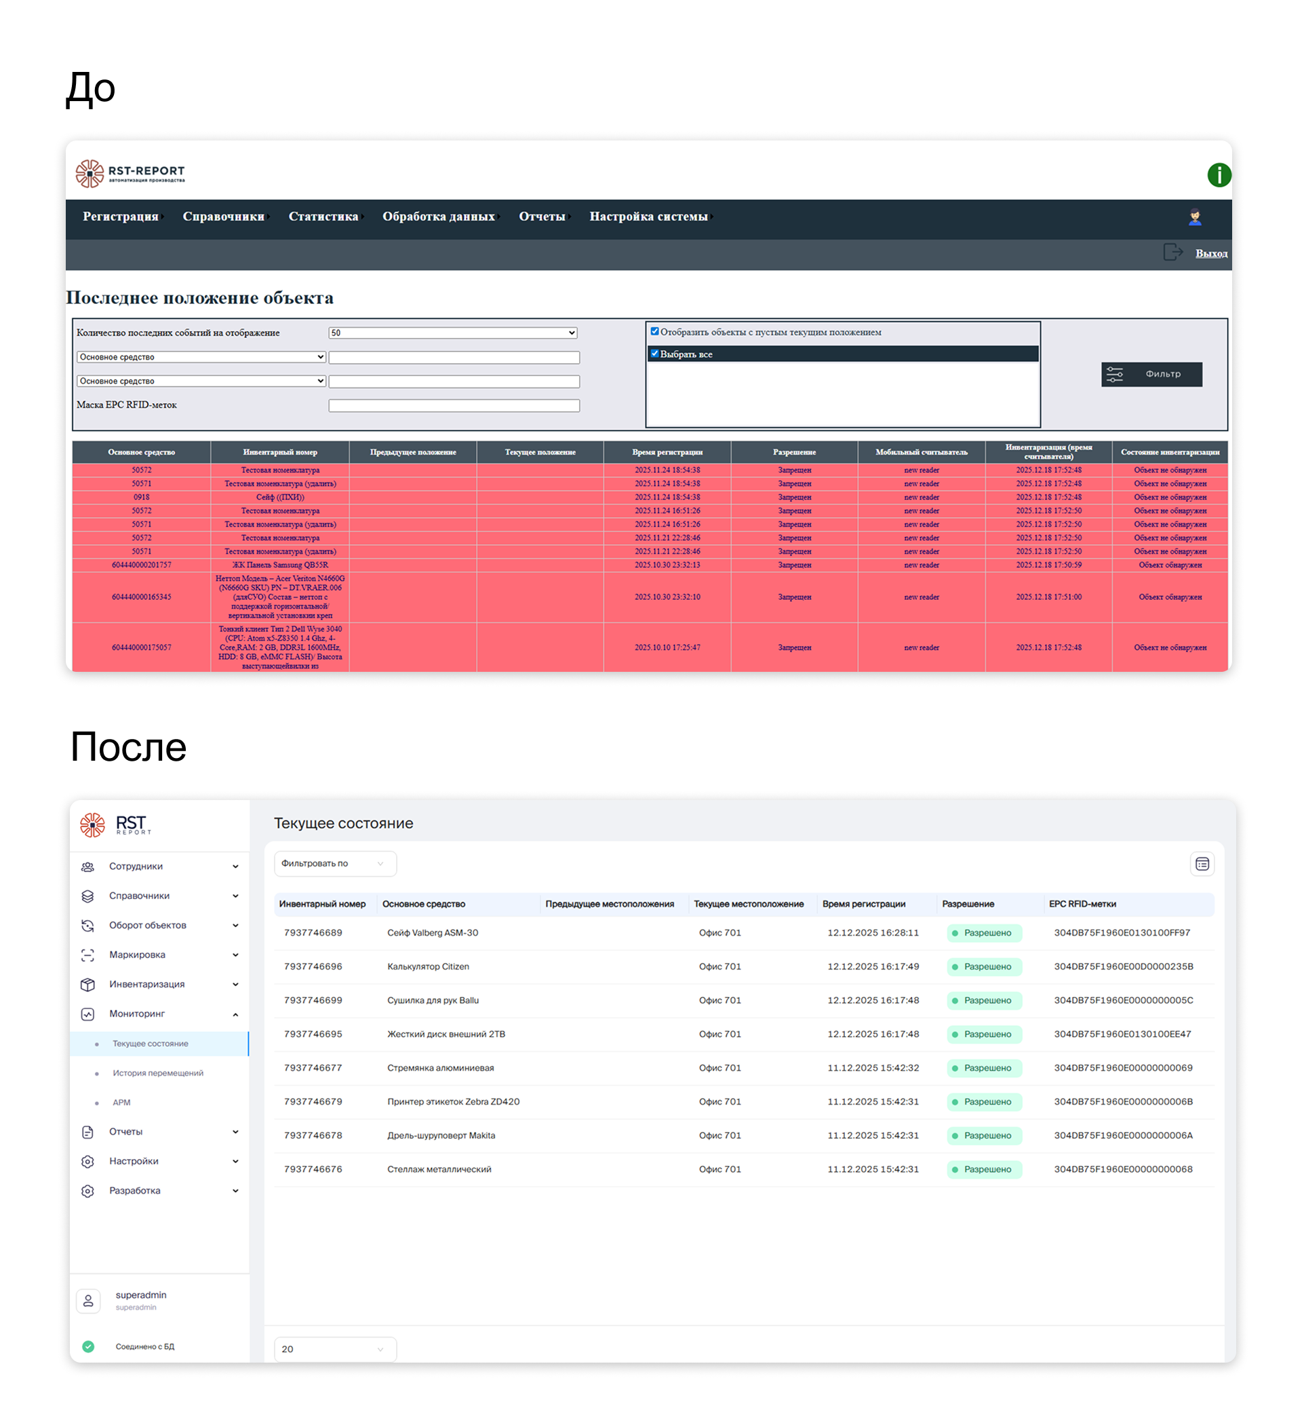This screenshot has width=1302, height=1423.
Task: Click the superadmin profile icon
Action: click(x=88, y=1300)
